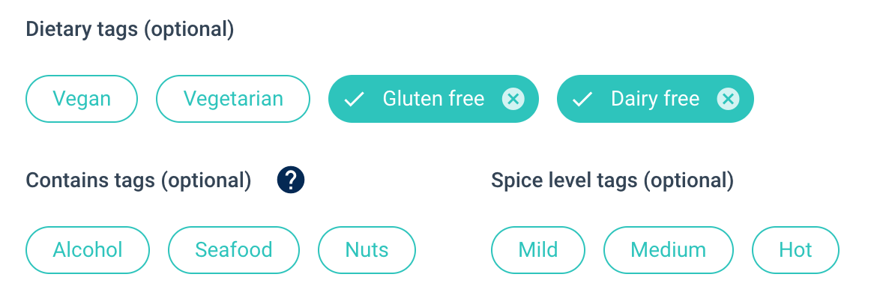Click the Dietary tags heading
886x307 pixels.
tap(82, 30)
